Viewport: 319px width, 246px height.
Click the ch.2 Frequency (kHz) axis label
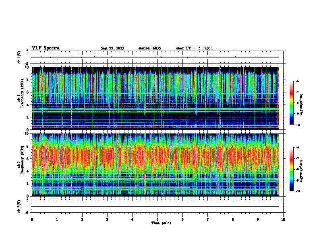click(21, 160)
